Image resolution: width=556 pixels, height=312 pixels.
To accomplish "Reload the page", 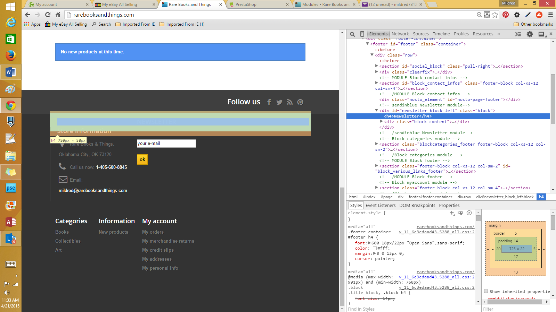I will coord(48,15).
